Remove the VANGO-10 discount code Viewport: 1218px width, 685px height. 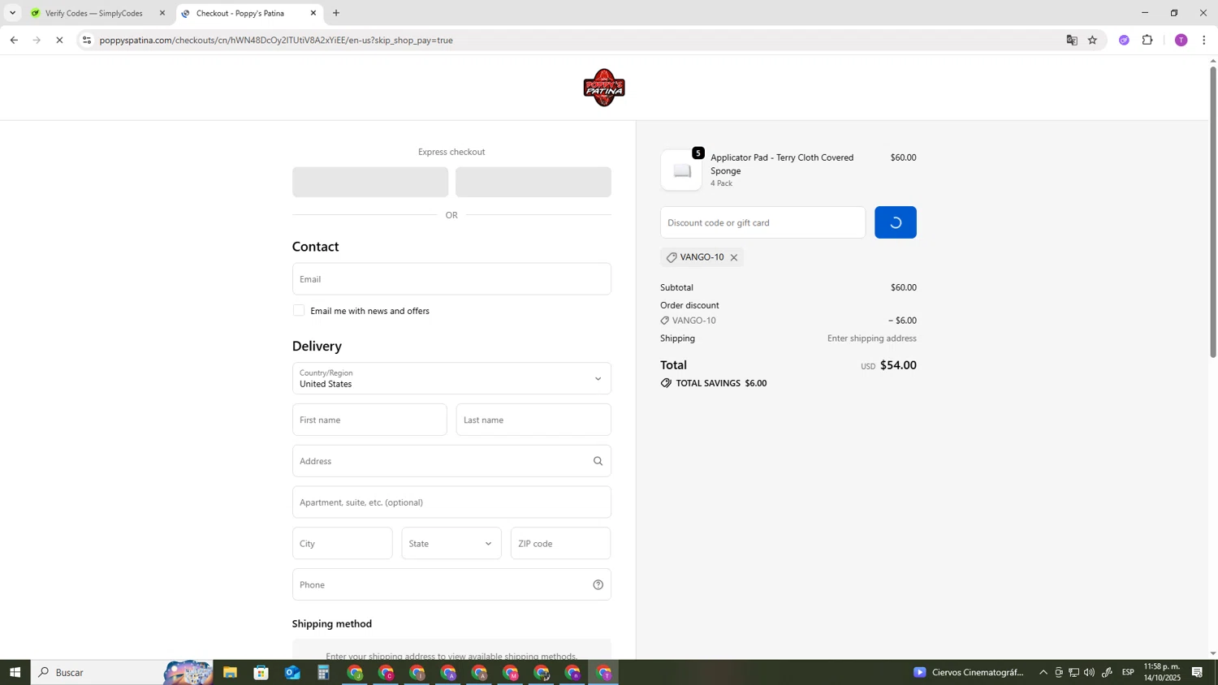click(734, 257)
